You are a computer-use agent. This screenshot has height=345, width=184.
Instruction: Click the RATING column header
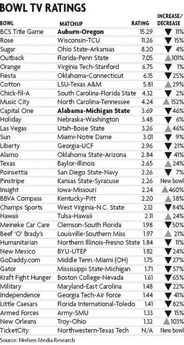pyautogui.click(x=140, y=23)
